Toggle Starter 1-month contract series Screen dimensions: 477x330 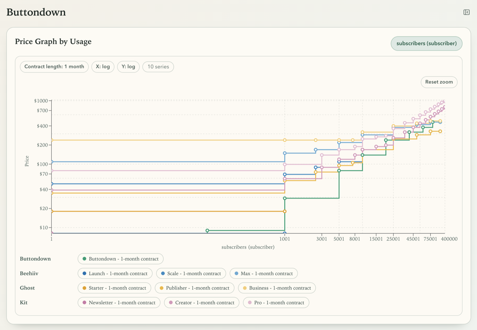tap(114, 288)
